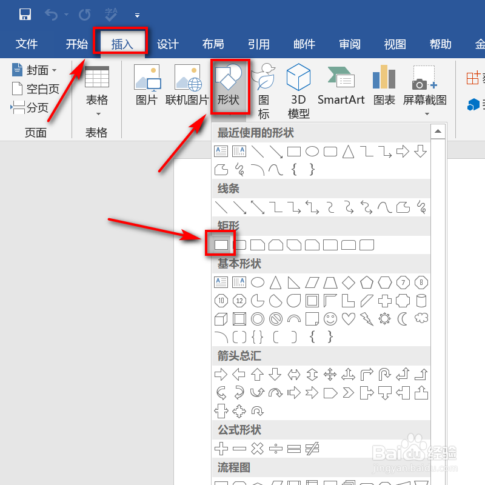The height and width of the screenshot is (485, 485).
Task: Select the cylinder shape under 基本形状
Action: (421, 301)
